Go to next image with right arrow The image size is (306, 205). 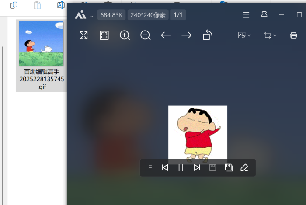187,35
